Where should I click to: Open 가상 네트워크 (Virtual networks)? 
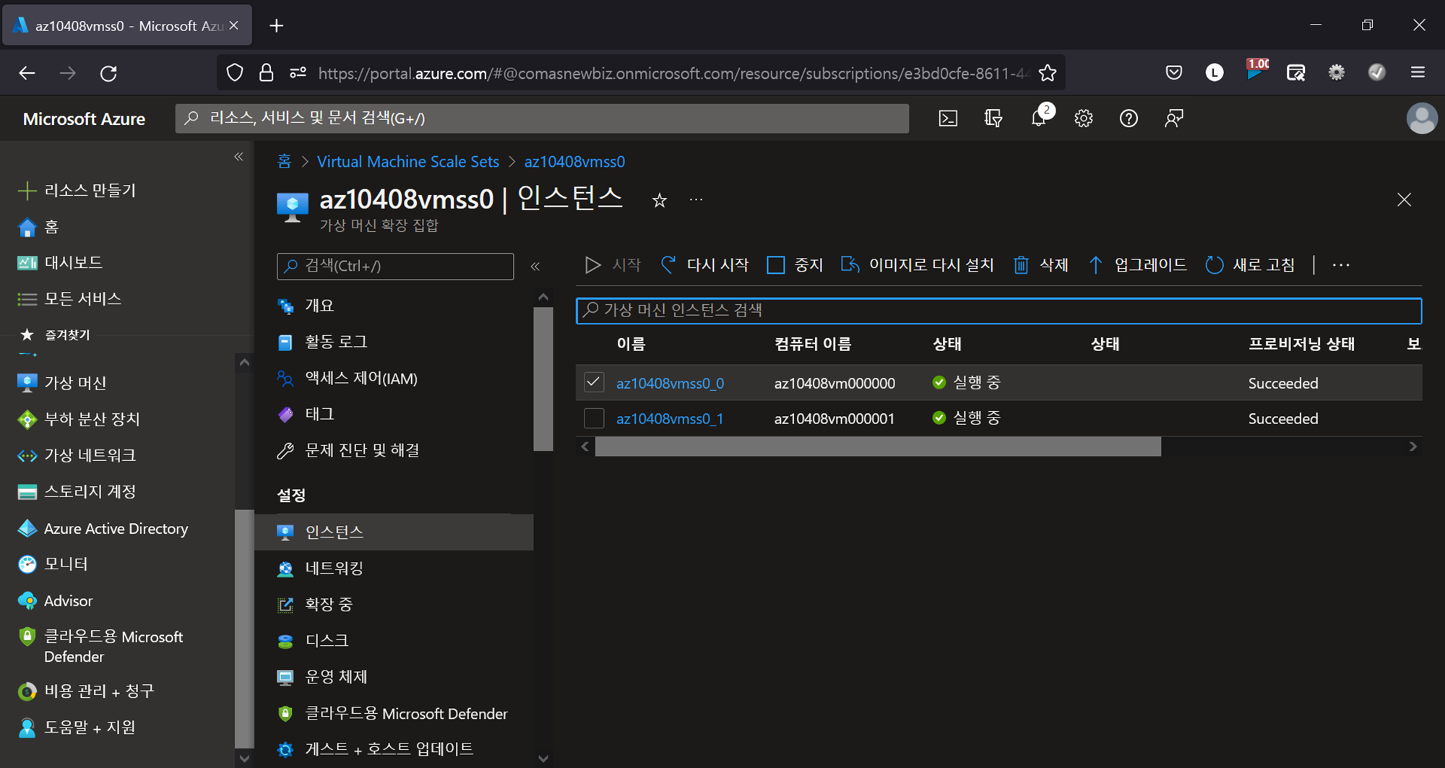tap(77, 455)
